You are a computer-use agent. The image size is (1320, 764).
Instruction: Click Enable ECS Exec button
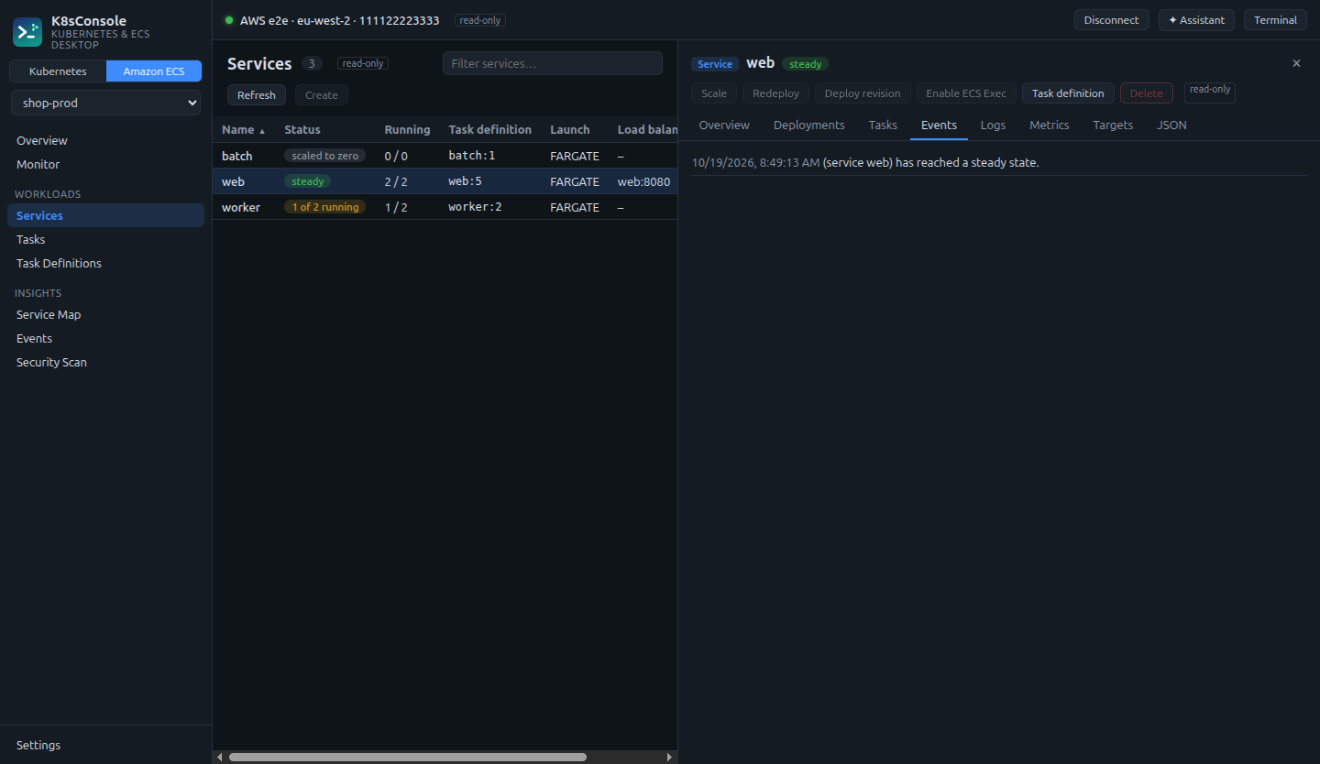tap(966, 93)
